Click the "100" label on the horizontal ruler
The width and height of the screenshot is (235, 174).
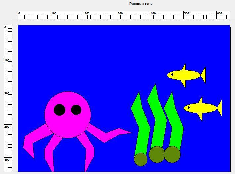54,13
